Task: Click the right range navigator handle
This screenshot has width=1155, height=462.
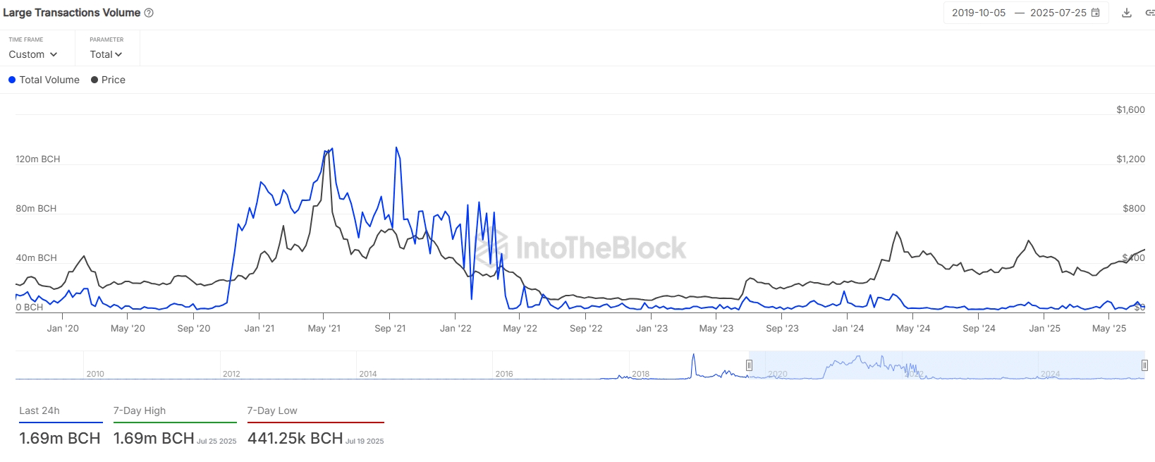Action: tap(1144, 365)
